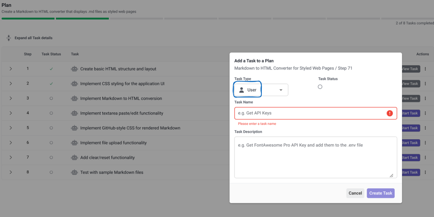Viewport: 434px width, 217px height.
Task: Click the Task Status column header
Action: (51, 54)
